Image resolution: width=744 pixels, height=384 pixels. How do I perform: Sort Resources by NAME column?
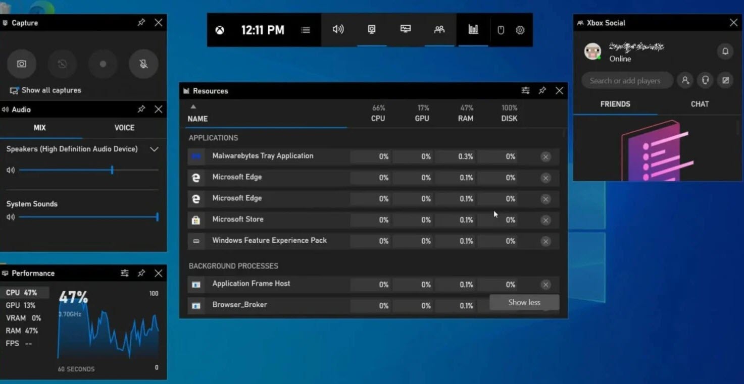click(197, 119)
